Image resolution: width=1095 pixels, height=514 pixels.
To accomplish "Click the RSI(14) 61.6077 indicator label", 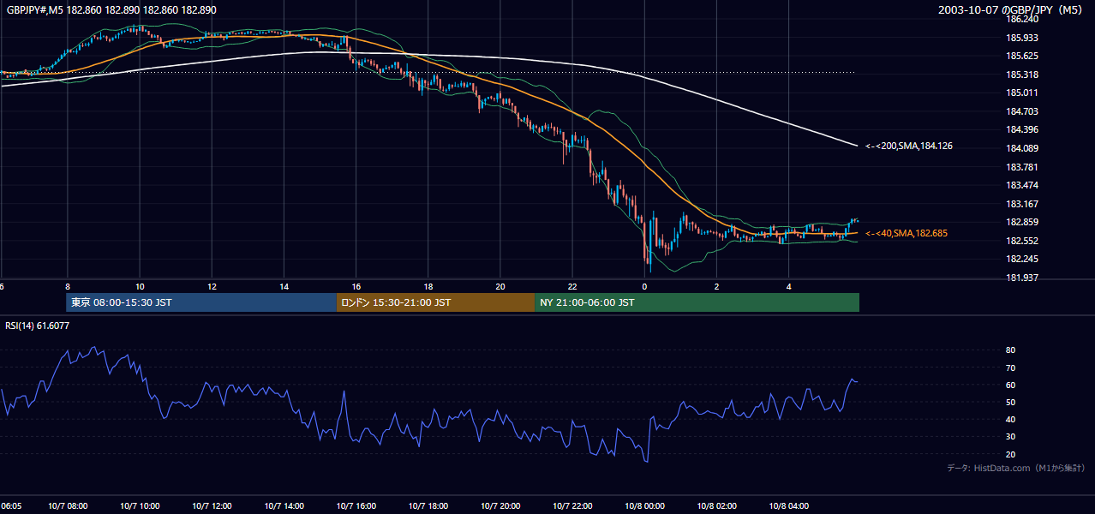I will pos(38,326).
